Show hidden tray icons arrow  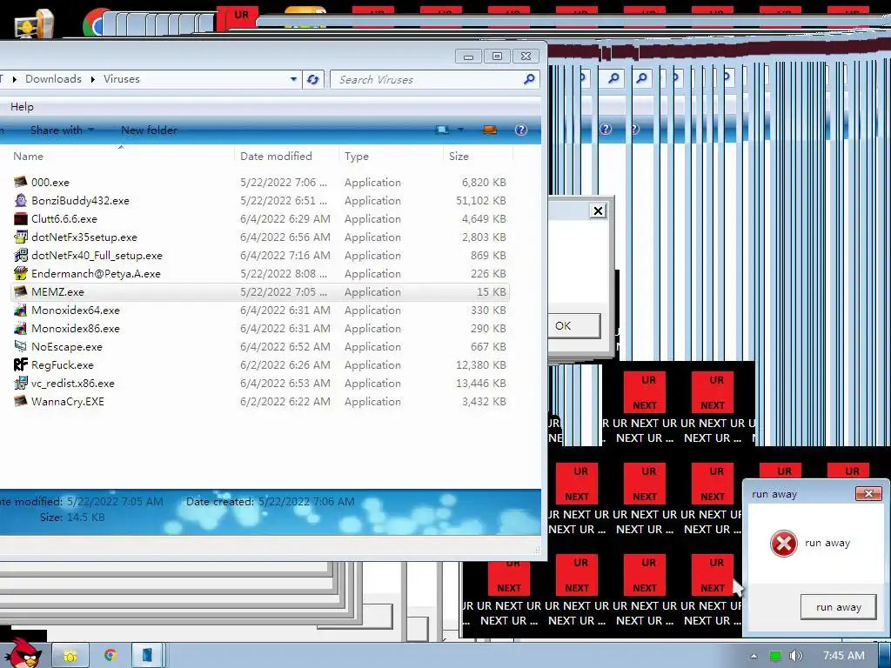pyautogui.click(x=754, y=656)
